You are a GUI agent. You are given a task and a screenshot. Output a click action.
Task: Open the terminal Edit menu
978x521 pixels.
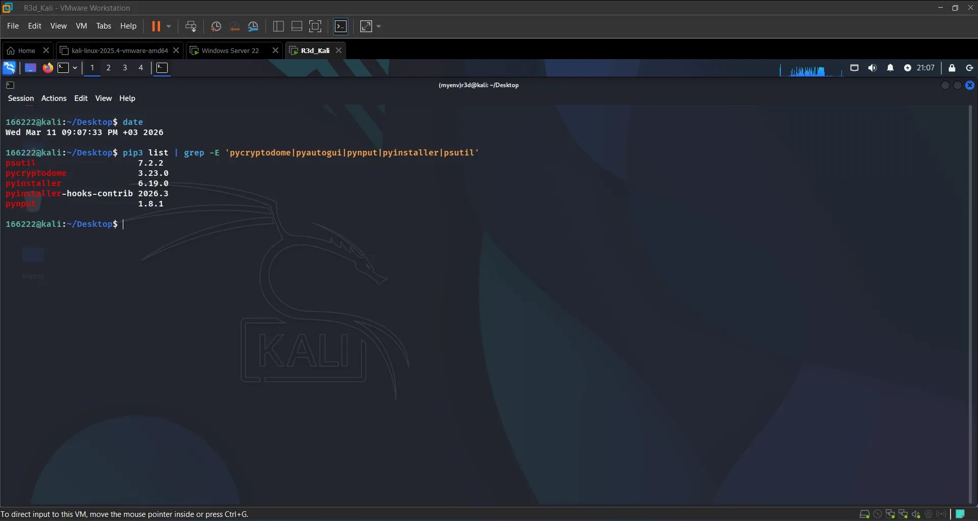pos(81,98)
